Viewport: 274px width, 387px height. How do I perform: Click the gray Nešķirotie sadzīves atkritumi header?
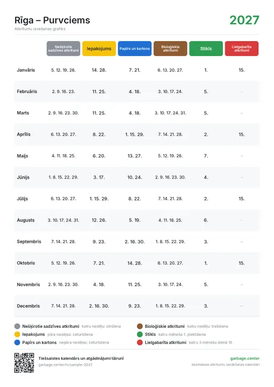(x=64, y=49)
